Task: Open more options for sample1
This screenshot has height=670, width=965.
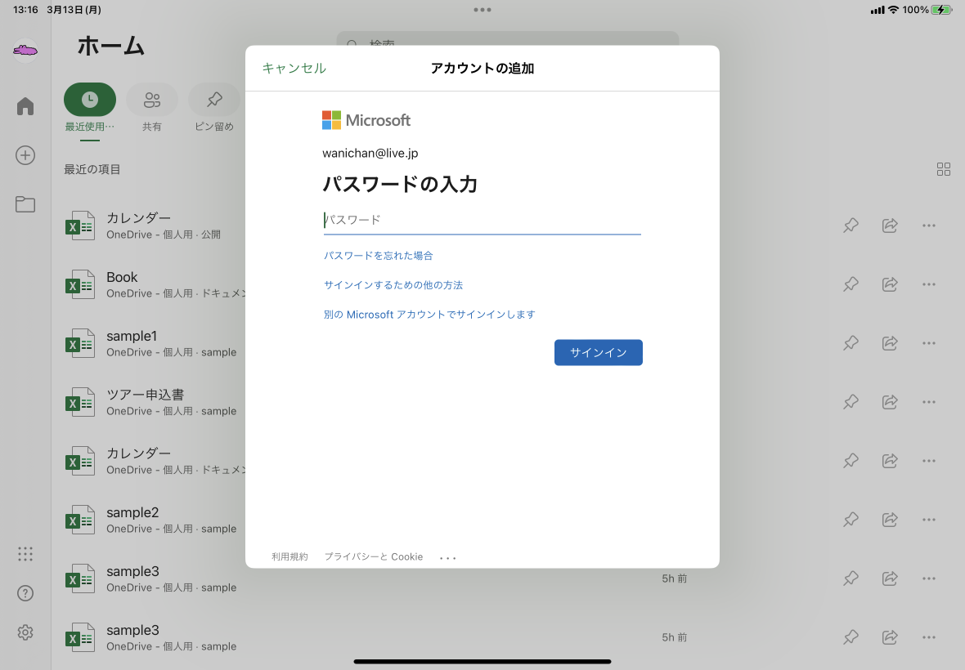Action: (x=928, y=342)
